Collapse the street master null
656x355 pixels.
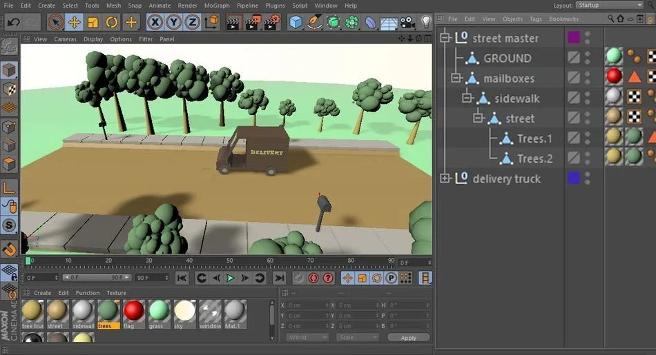445,38
